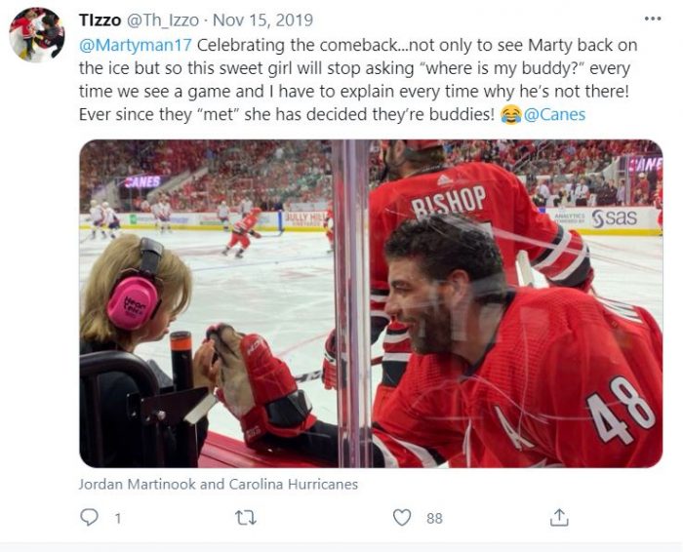Click the TIzzo profile avatar picture
The width and height of the screenshot is (683, 552).
[37, 35]
